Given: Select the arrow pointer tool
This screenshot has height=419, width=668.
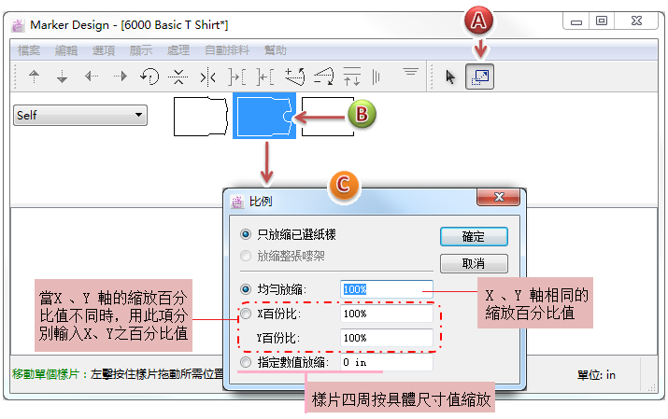Looking at the screenshot, I should point(451,77).
